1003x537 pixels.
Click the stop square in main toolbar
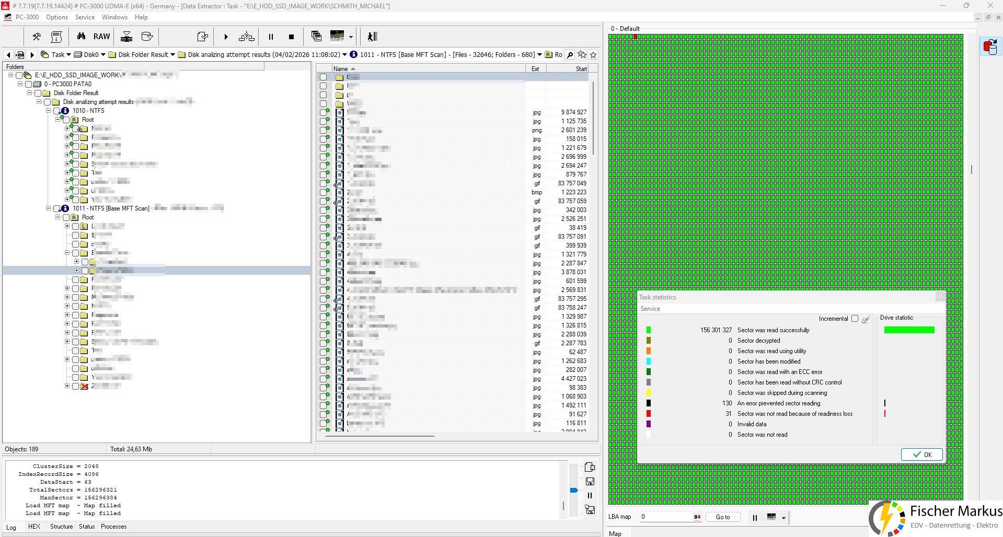[291, 37]
